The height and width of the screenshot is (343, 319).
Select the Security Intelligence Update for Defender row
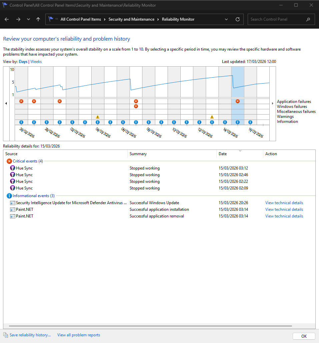159,203
